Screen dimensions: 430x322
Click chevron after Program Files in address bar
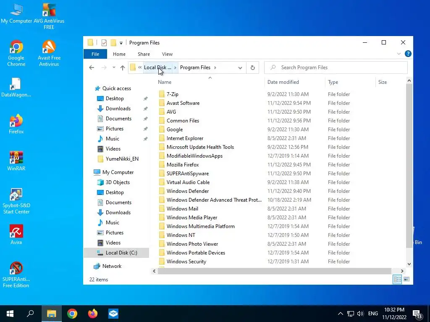215,68
